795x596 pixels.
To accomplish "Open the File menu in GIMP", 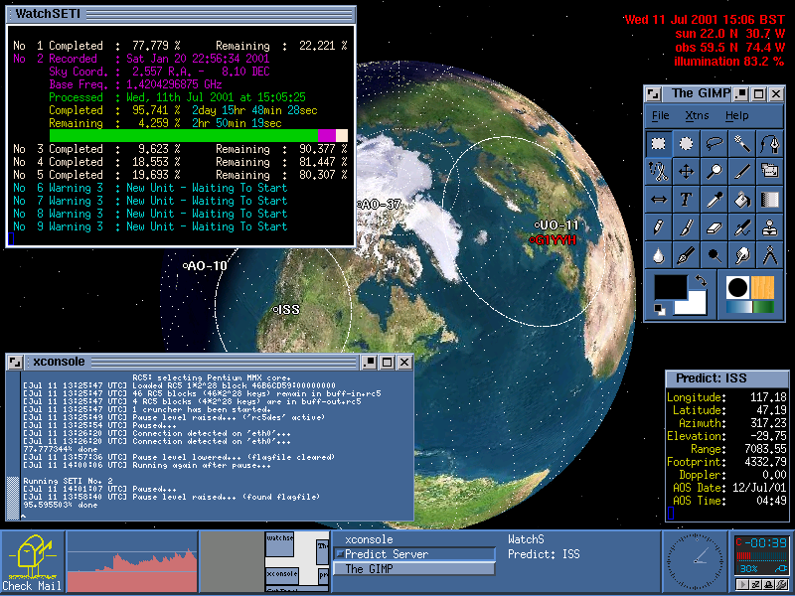I will coord(660,116).
